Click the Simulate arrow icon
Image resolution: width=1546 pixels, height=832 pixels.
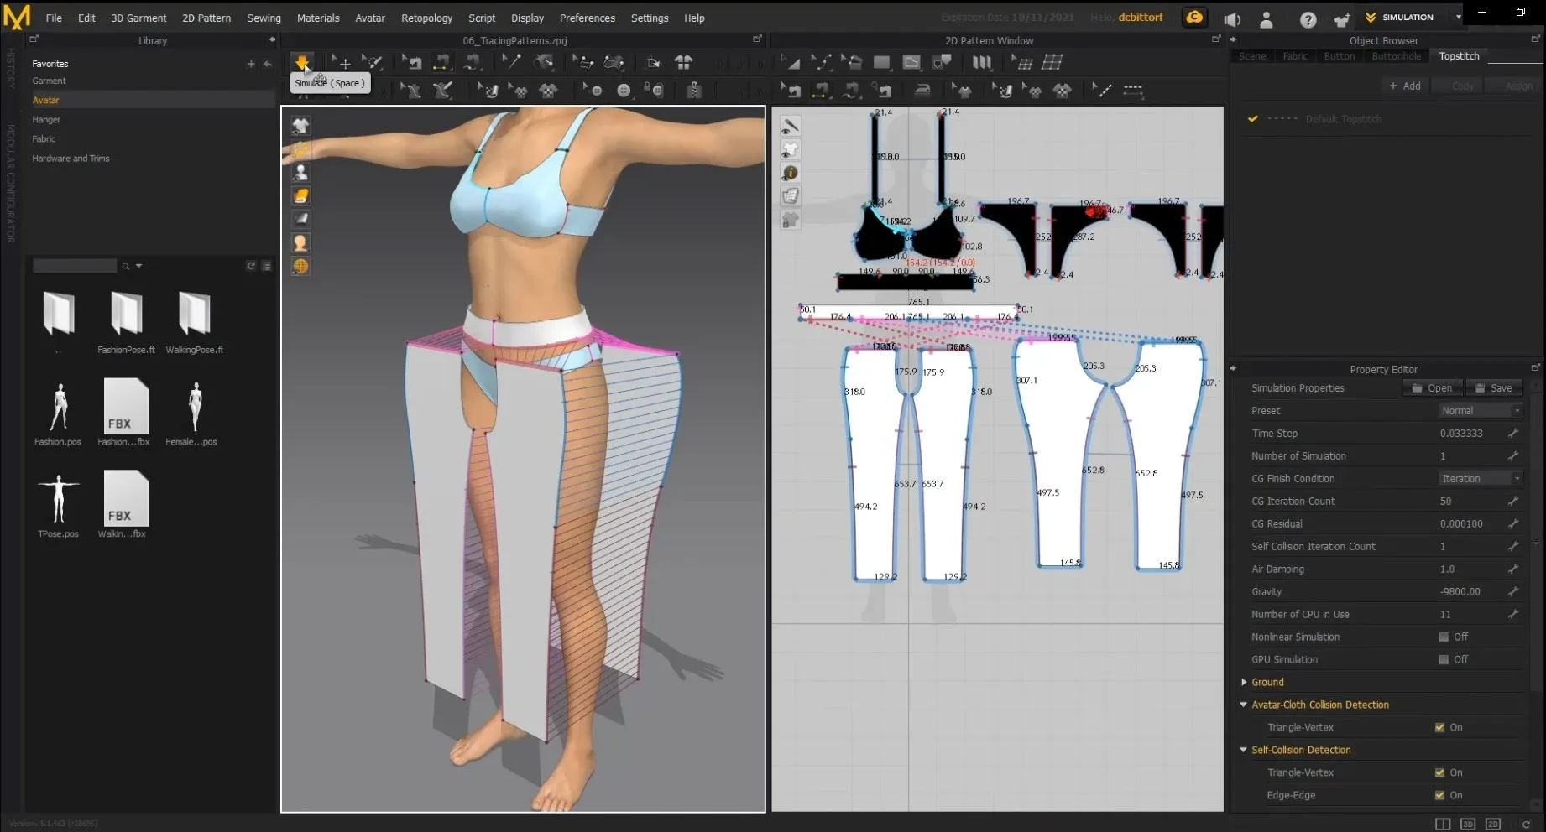[302, 62]
